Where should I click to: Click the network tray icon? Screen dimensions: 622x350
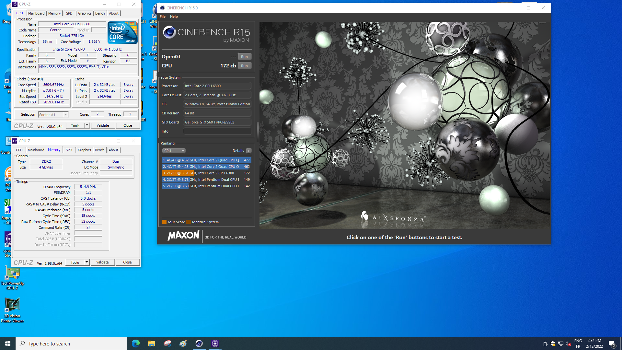pyautogui.click(x=561, y=344)
